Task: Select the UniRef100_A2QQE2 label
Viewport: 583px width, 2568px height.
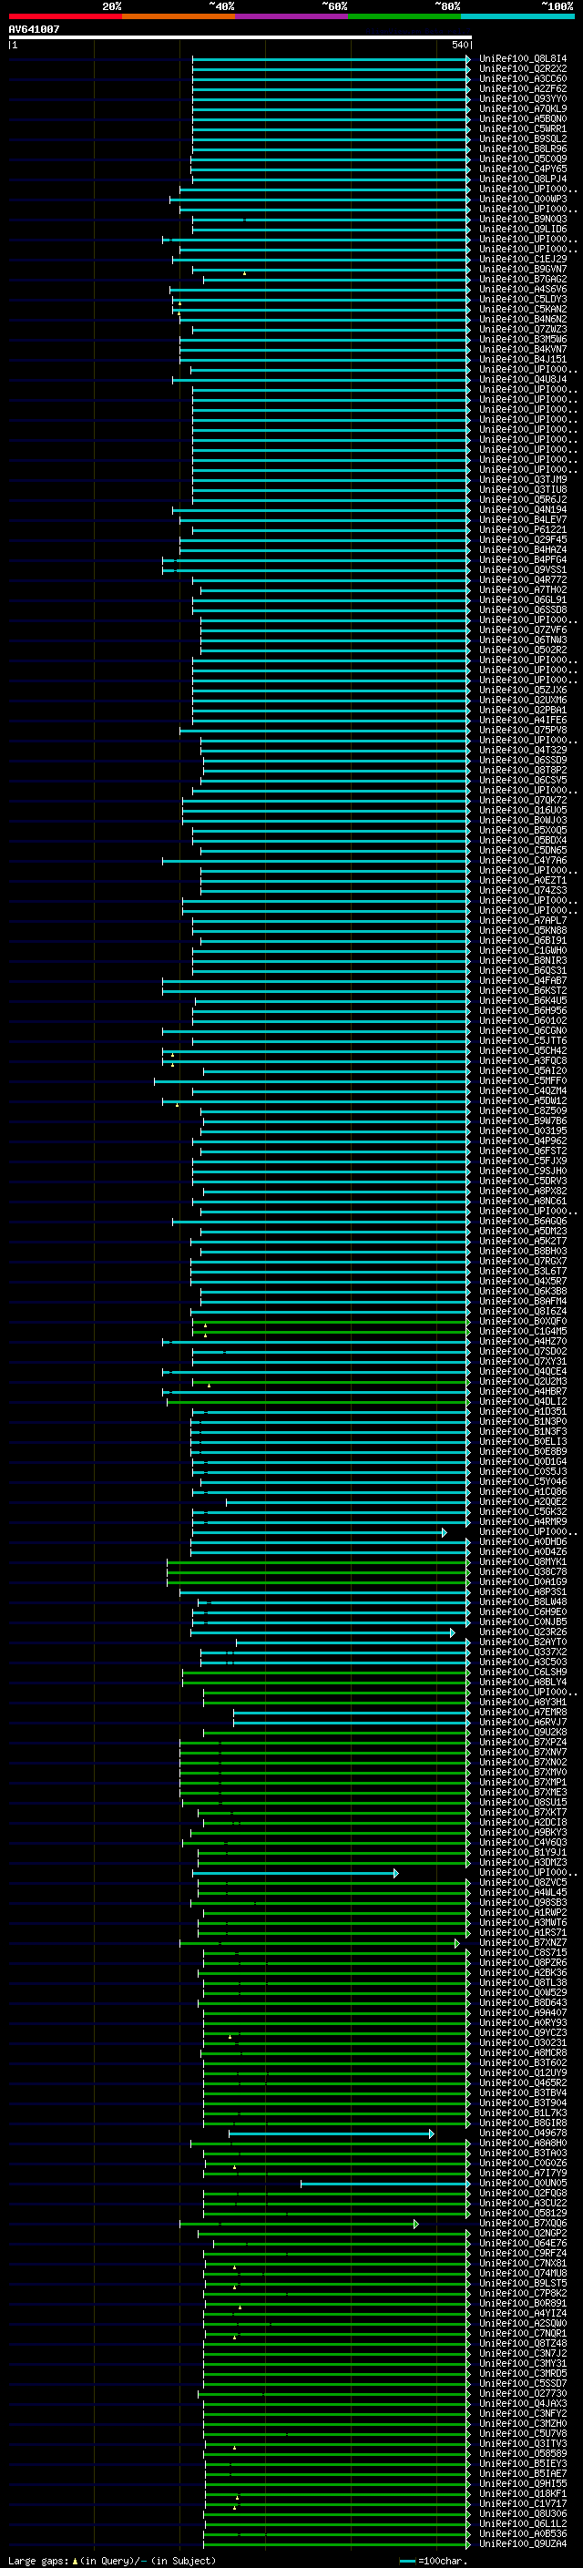Action: click(522, 1501)
